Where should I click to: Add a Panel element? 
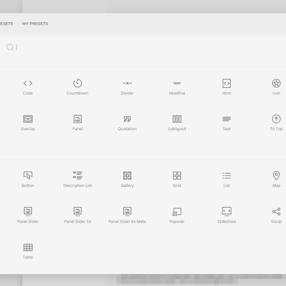(78, 123)
